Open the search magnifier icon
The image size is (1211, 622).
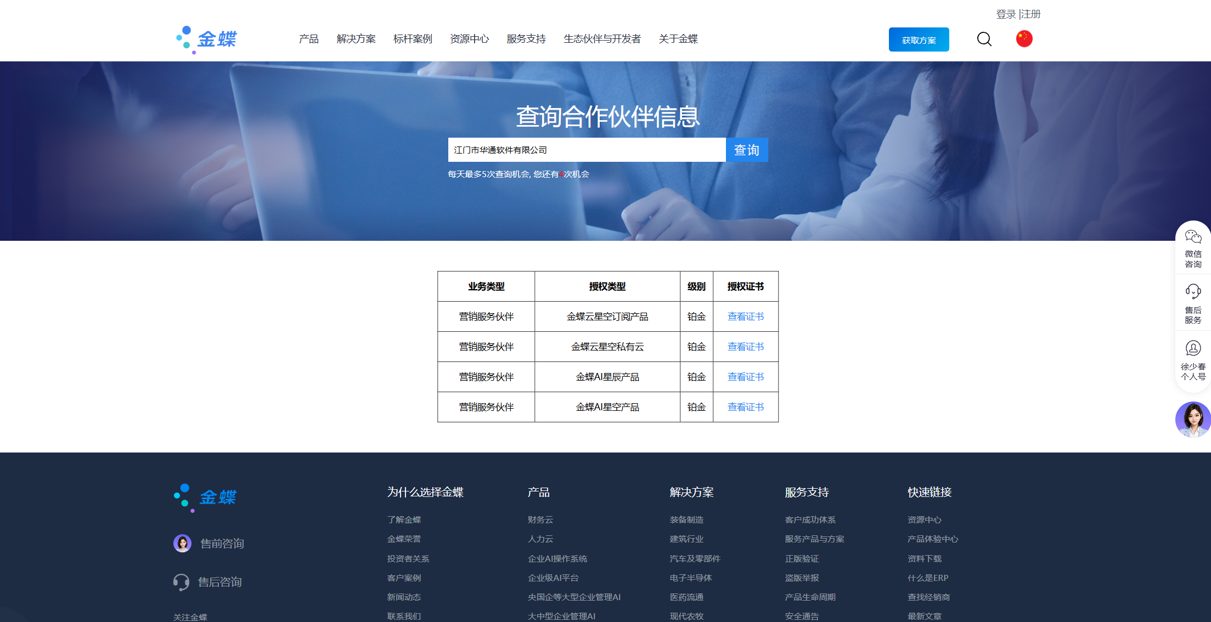984,39
